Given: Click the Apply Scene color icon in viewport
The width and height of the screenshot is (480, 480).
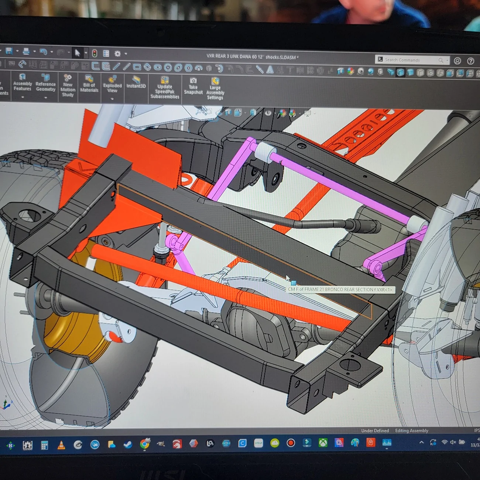Looking at the screenshot, I should 292,113.
